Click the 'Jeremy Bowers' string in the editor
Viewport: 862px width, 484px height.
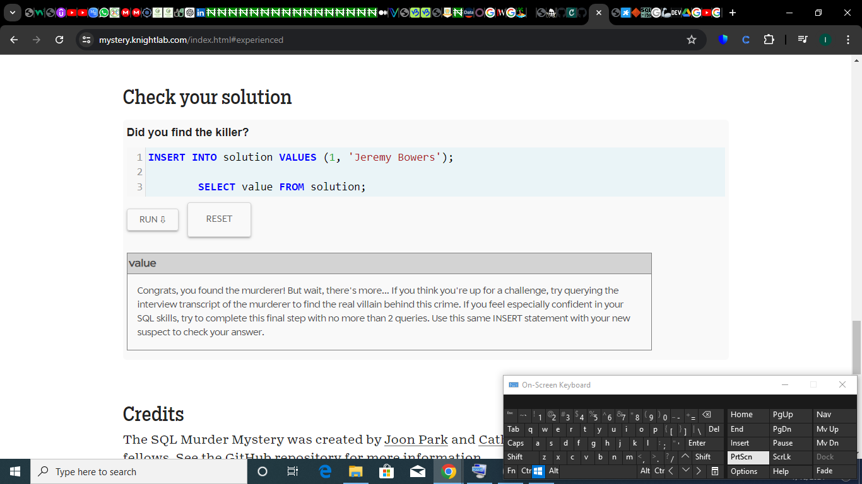pos(394,157)
